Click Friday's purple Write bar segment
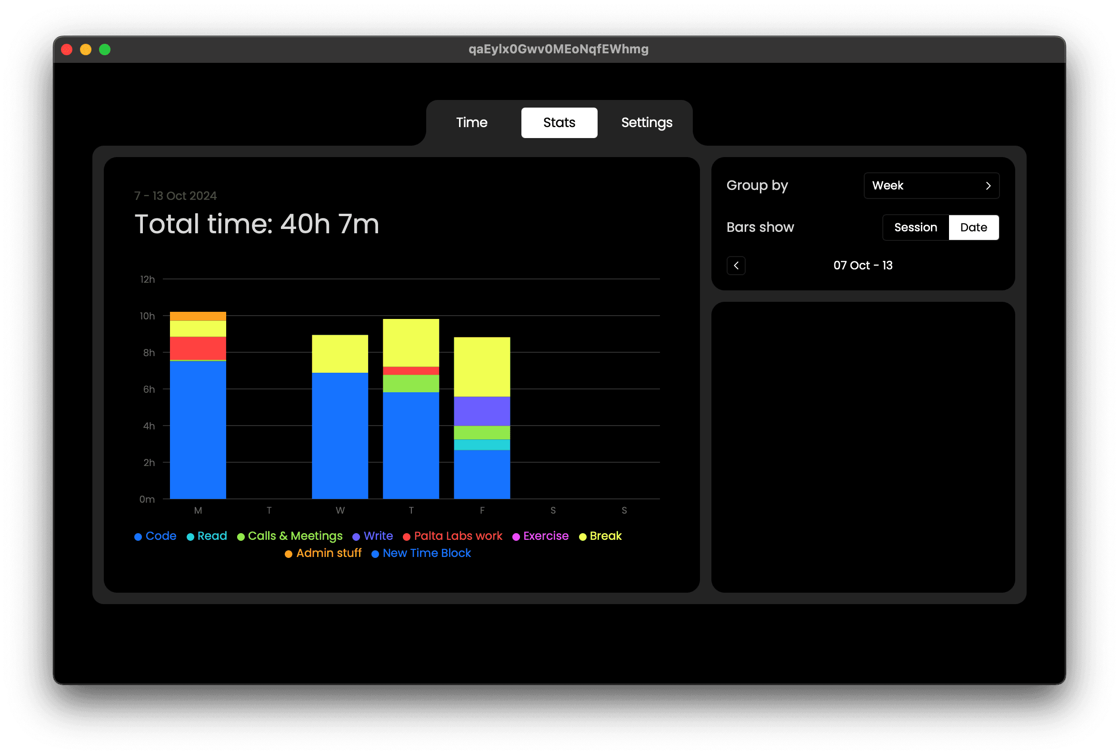The width and height of the screenshot is (1119, 755). tap(482, 411)
